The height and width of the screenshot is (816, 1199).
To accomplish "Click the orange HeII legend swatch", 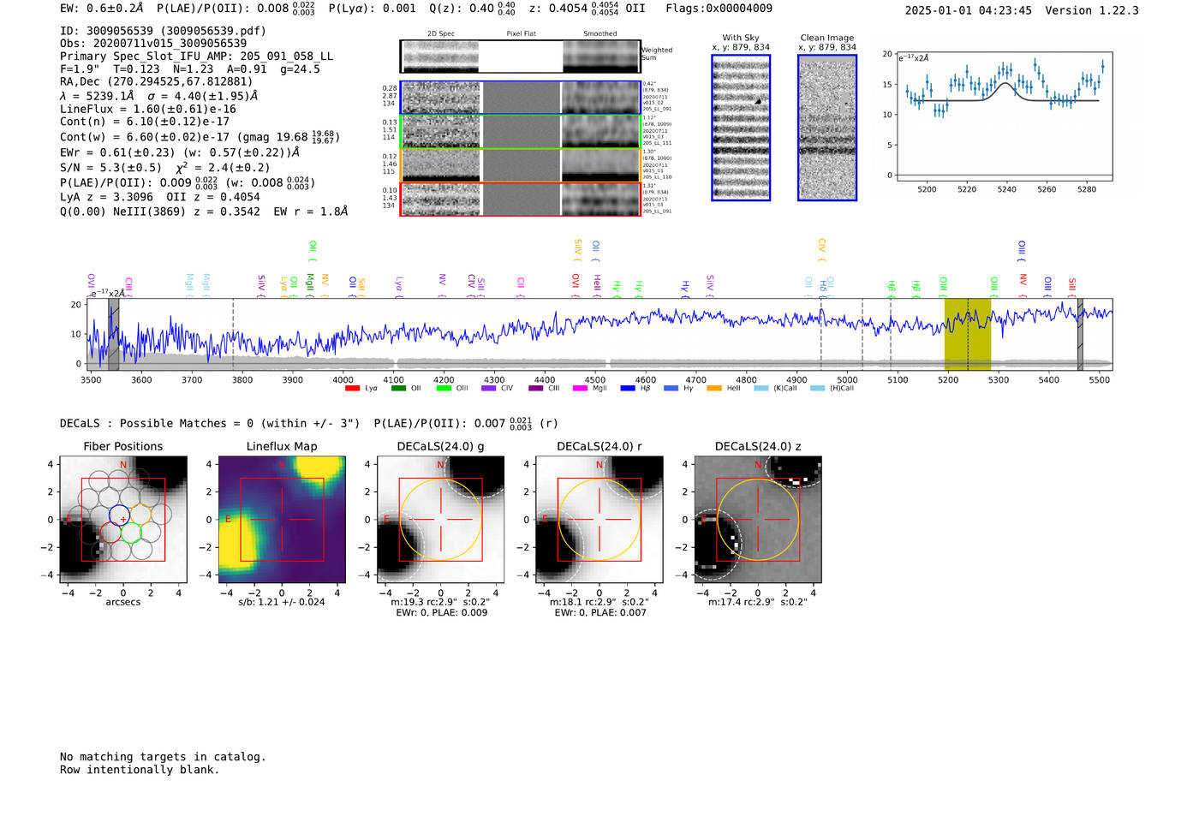I will (714, 389).
